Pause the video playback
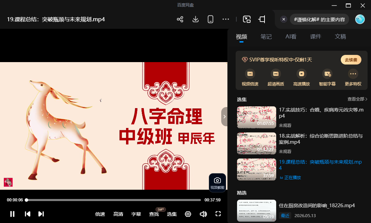Screen dimensions: 371x223 [12, 214]
